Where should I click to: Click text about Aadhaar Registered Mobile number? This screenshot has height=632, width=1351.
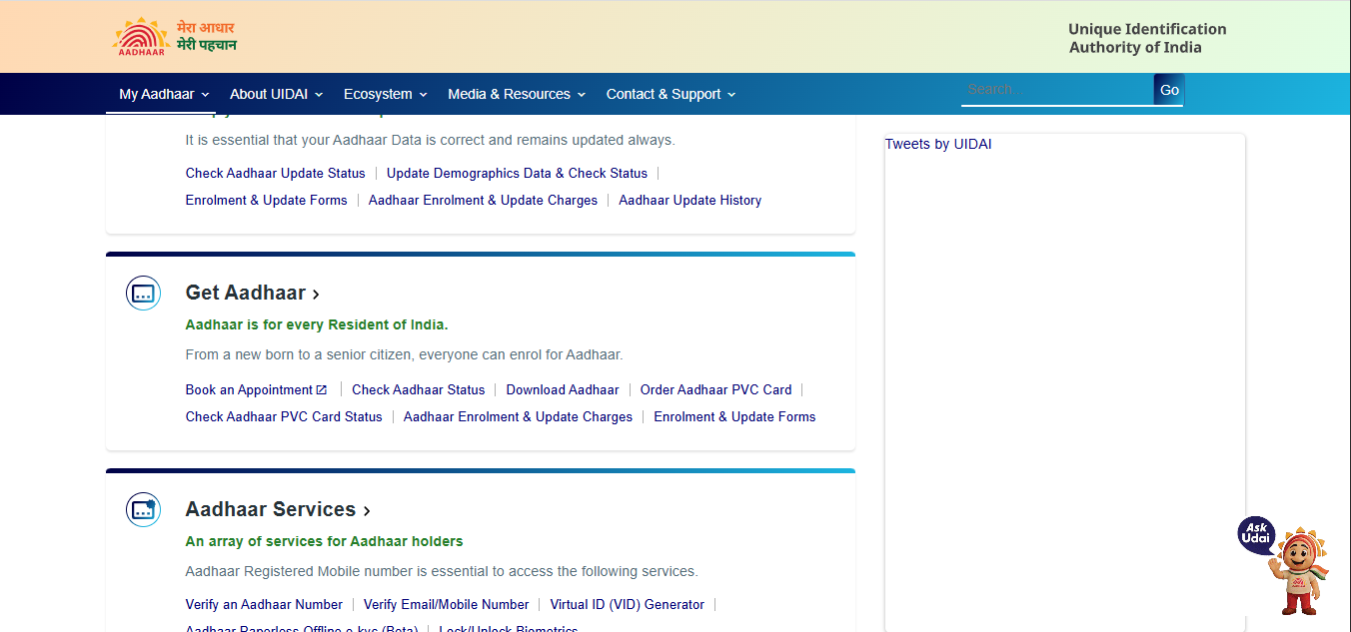click(x=442, y=571)
